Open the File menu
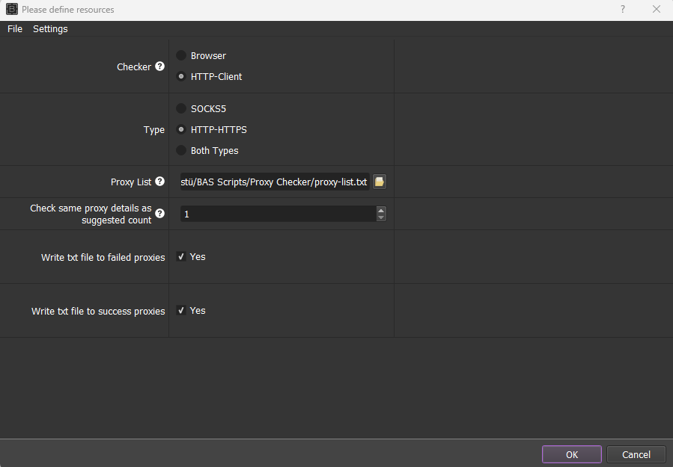The width and height of the screenshot is (673, 467). (15, 29)
